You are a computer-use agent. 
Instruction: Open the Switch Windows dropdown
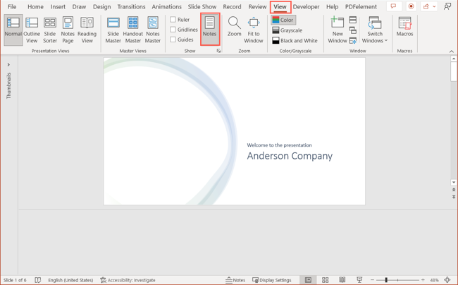coord(375,30)
